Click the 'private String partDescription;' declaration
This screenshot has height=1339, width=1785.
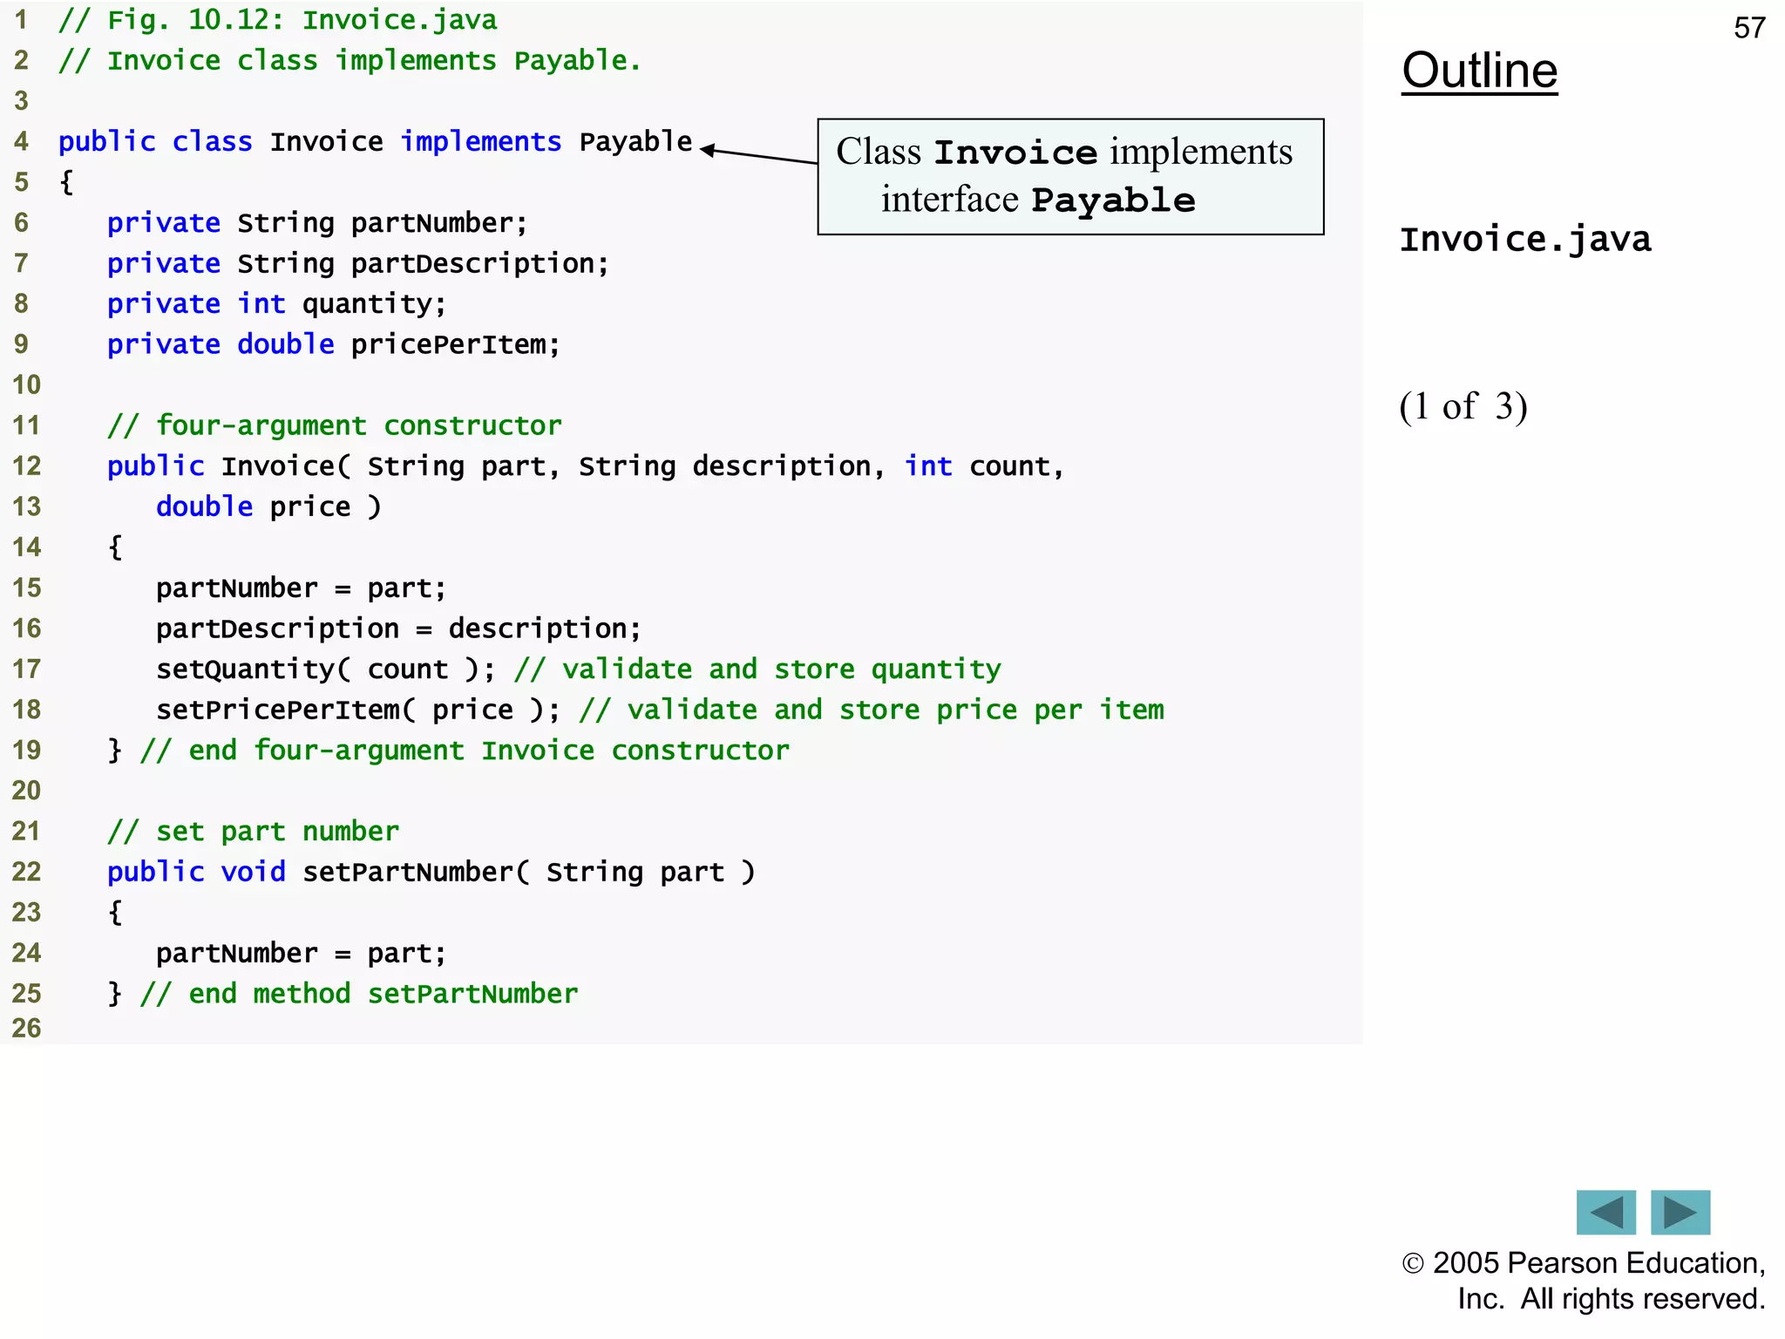pyautogui.click(x=358, y=263)
